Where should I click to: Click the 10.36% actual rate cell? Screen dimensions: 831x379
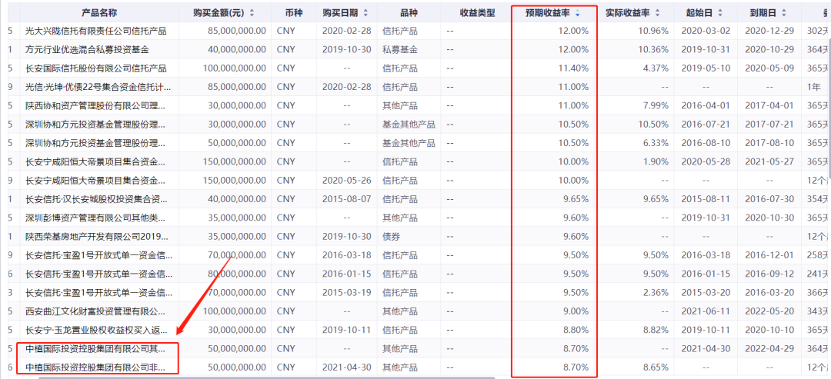[653, 50]
